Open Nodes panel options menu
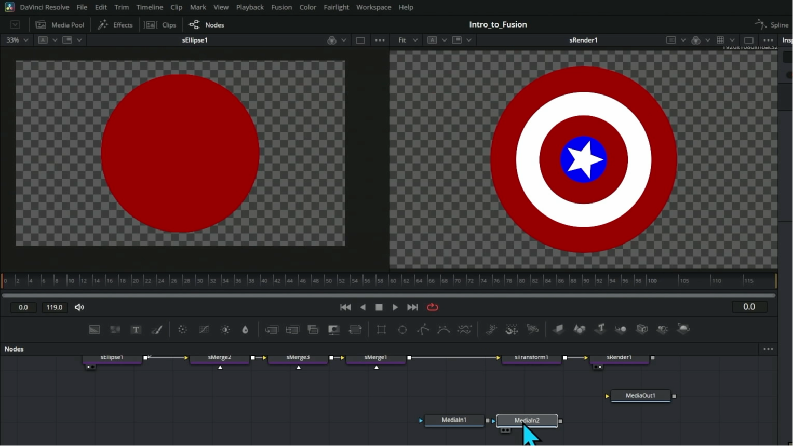The height and width of the screenshot is (446, 793). (x=768, y=349)
